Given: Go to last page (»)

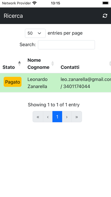Looking at the screenshot, I should point(76,117).
